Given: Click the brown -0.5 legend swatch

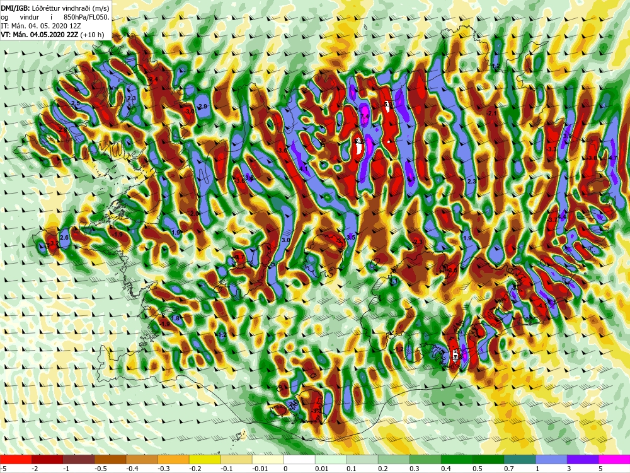Looking at the screenshot, I should click(x=110, y=459).
